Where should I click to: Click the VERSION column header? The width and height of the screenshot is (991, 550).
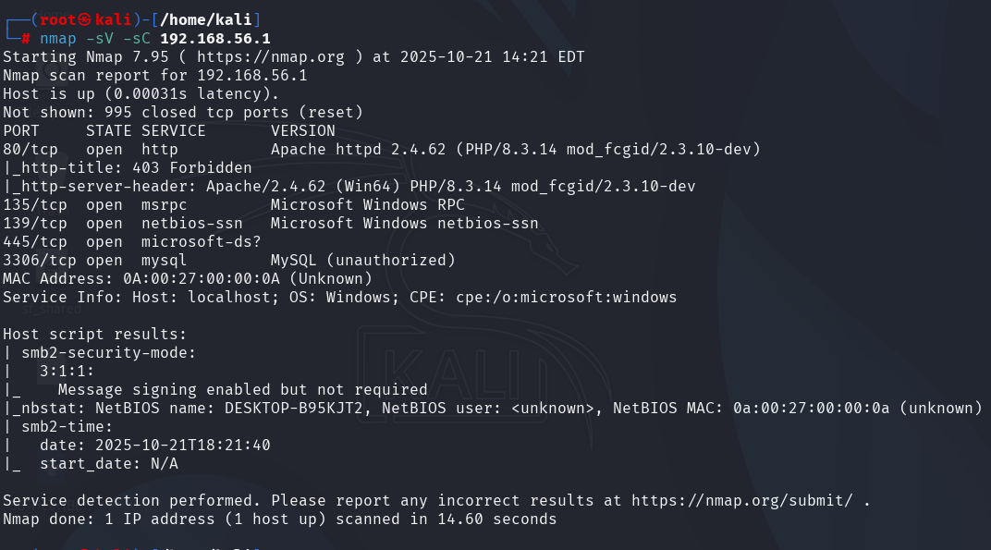[x=302, y=130]
